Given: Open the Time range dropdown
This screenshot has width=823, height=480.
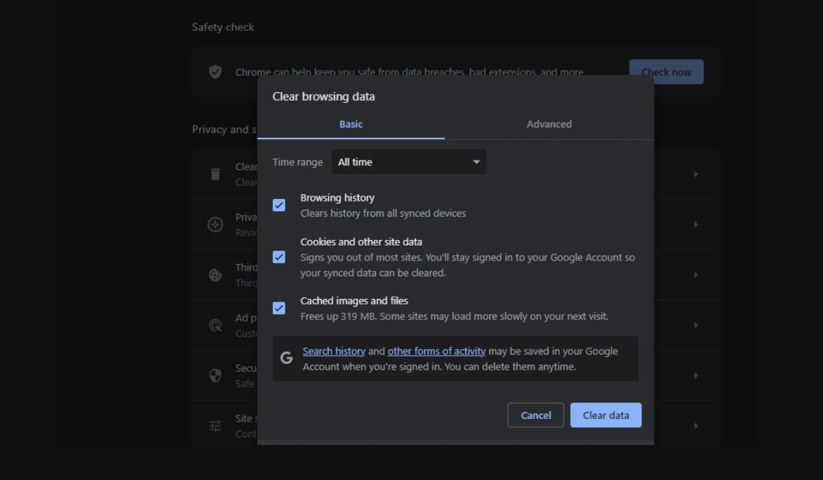Looking at the screenshot, I should point(409,162).
